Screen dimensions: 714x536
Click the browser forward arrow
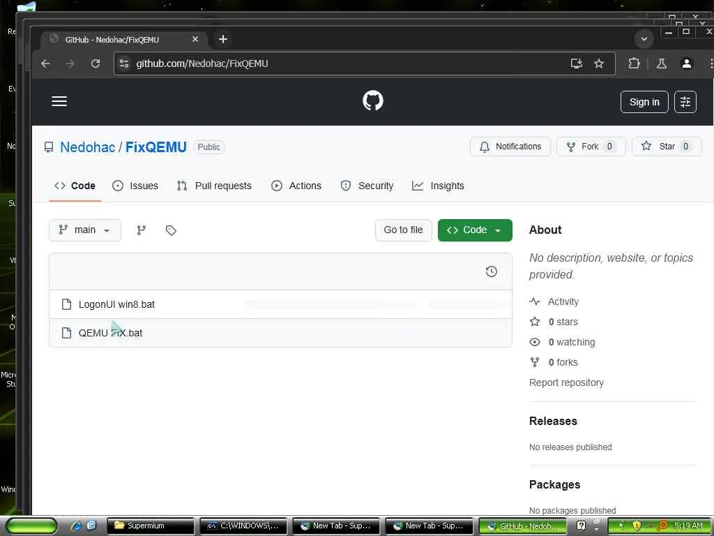(70, 64)
